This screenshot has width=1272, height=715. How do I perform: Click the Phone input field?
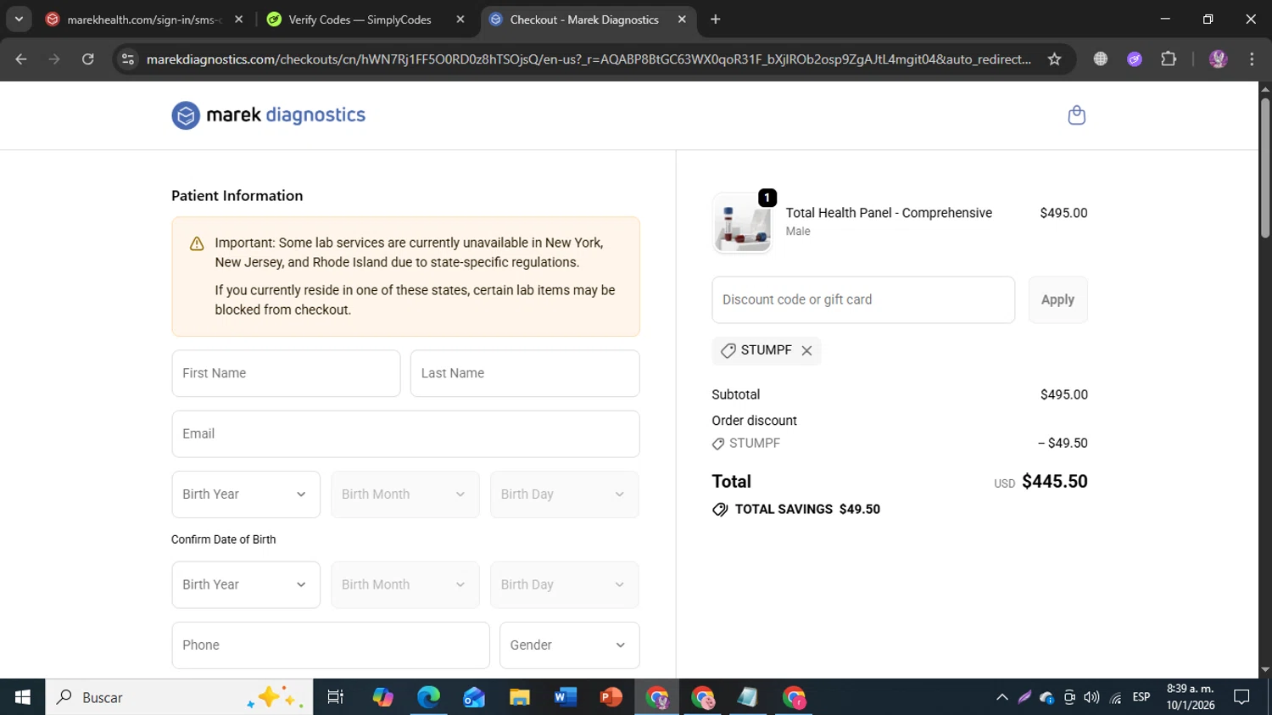331,645
